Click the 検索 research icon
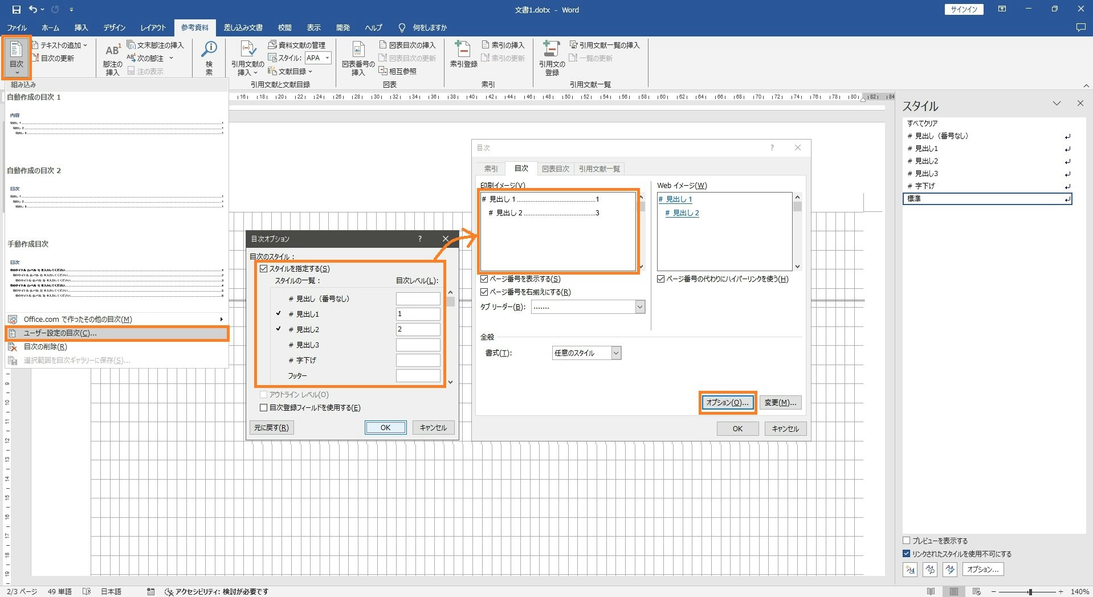Image resolution: width=1093 pixels, height=597 pixels. coord(209,58)
